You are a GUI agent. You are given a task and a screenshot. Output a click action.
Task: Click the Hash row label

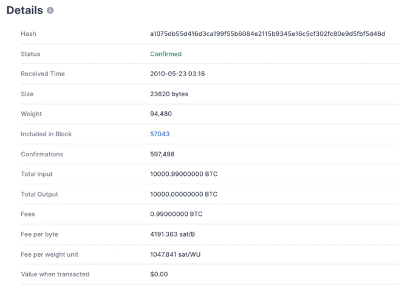point(29,34)
